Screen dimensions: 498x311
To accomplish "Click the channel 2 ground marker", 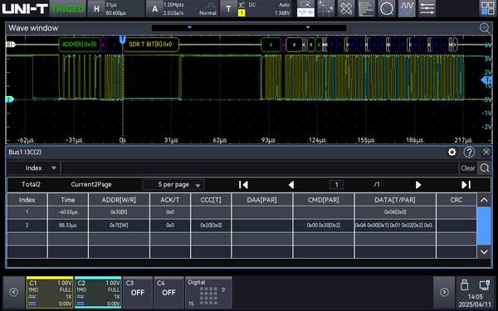I will [10, 100].
